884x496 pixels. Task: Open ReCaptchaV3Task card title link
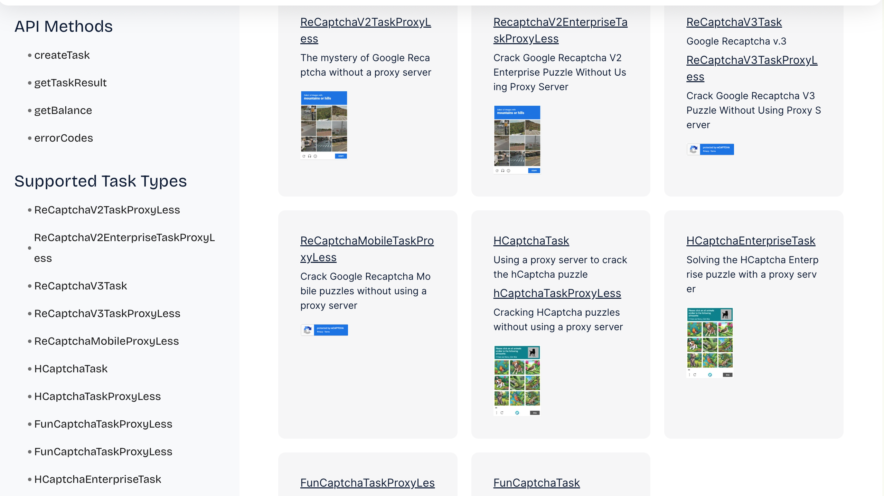tap(734, 22)
